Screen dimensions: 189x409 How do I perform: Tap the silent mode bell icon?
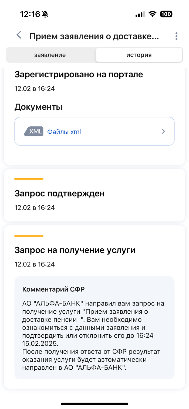pyautogui.click(x=45, y=14)
